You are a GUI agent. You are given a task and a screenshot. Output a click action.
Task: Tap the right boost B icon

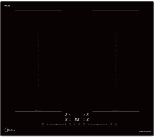[x=111, y=124]
